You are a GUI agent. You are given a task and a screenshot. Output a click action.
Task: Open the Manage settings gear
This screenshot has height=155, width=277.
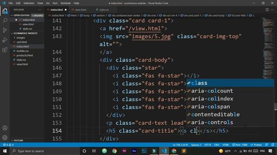tap(5, 137)
